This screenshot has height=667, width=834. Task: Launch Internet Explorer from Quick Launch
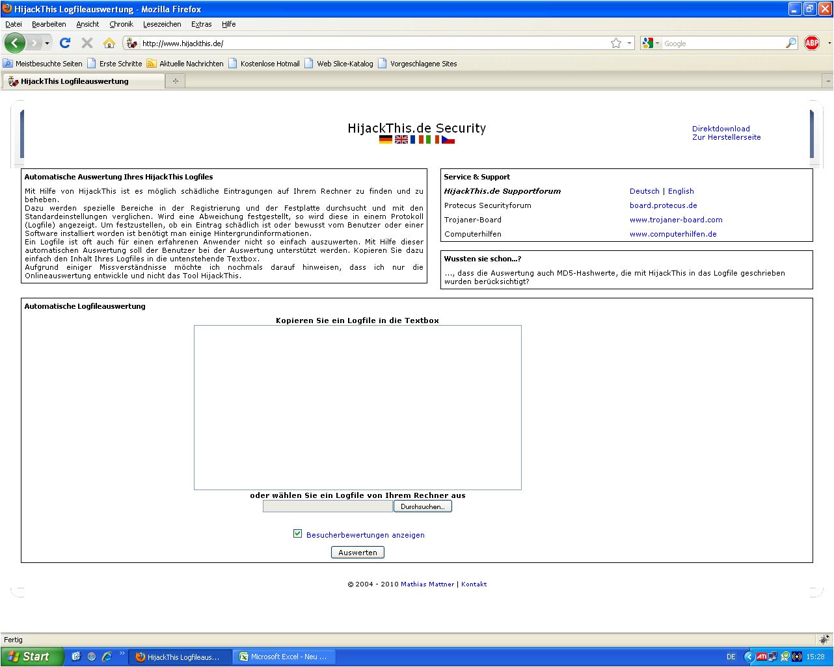(107, 657)
